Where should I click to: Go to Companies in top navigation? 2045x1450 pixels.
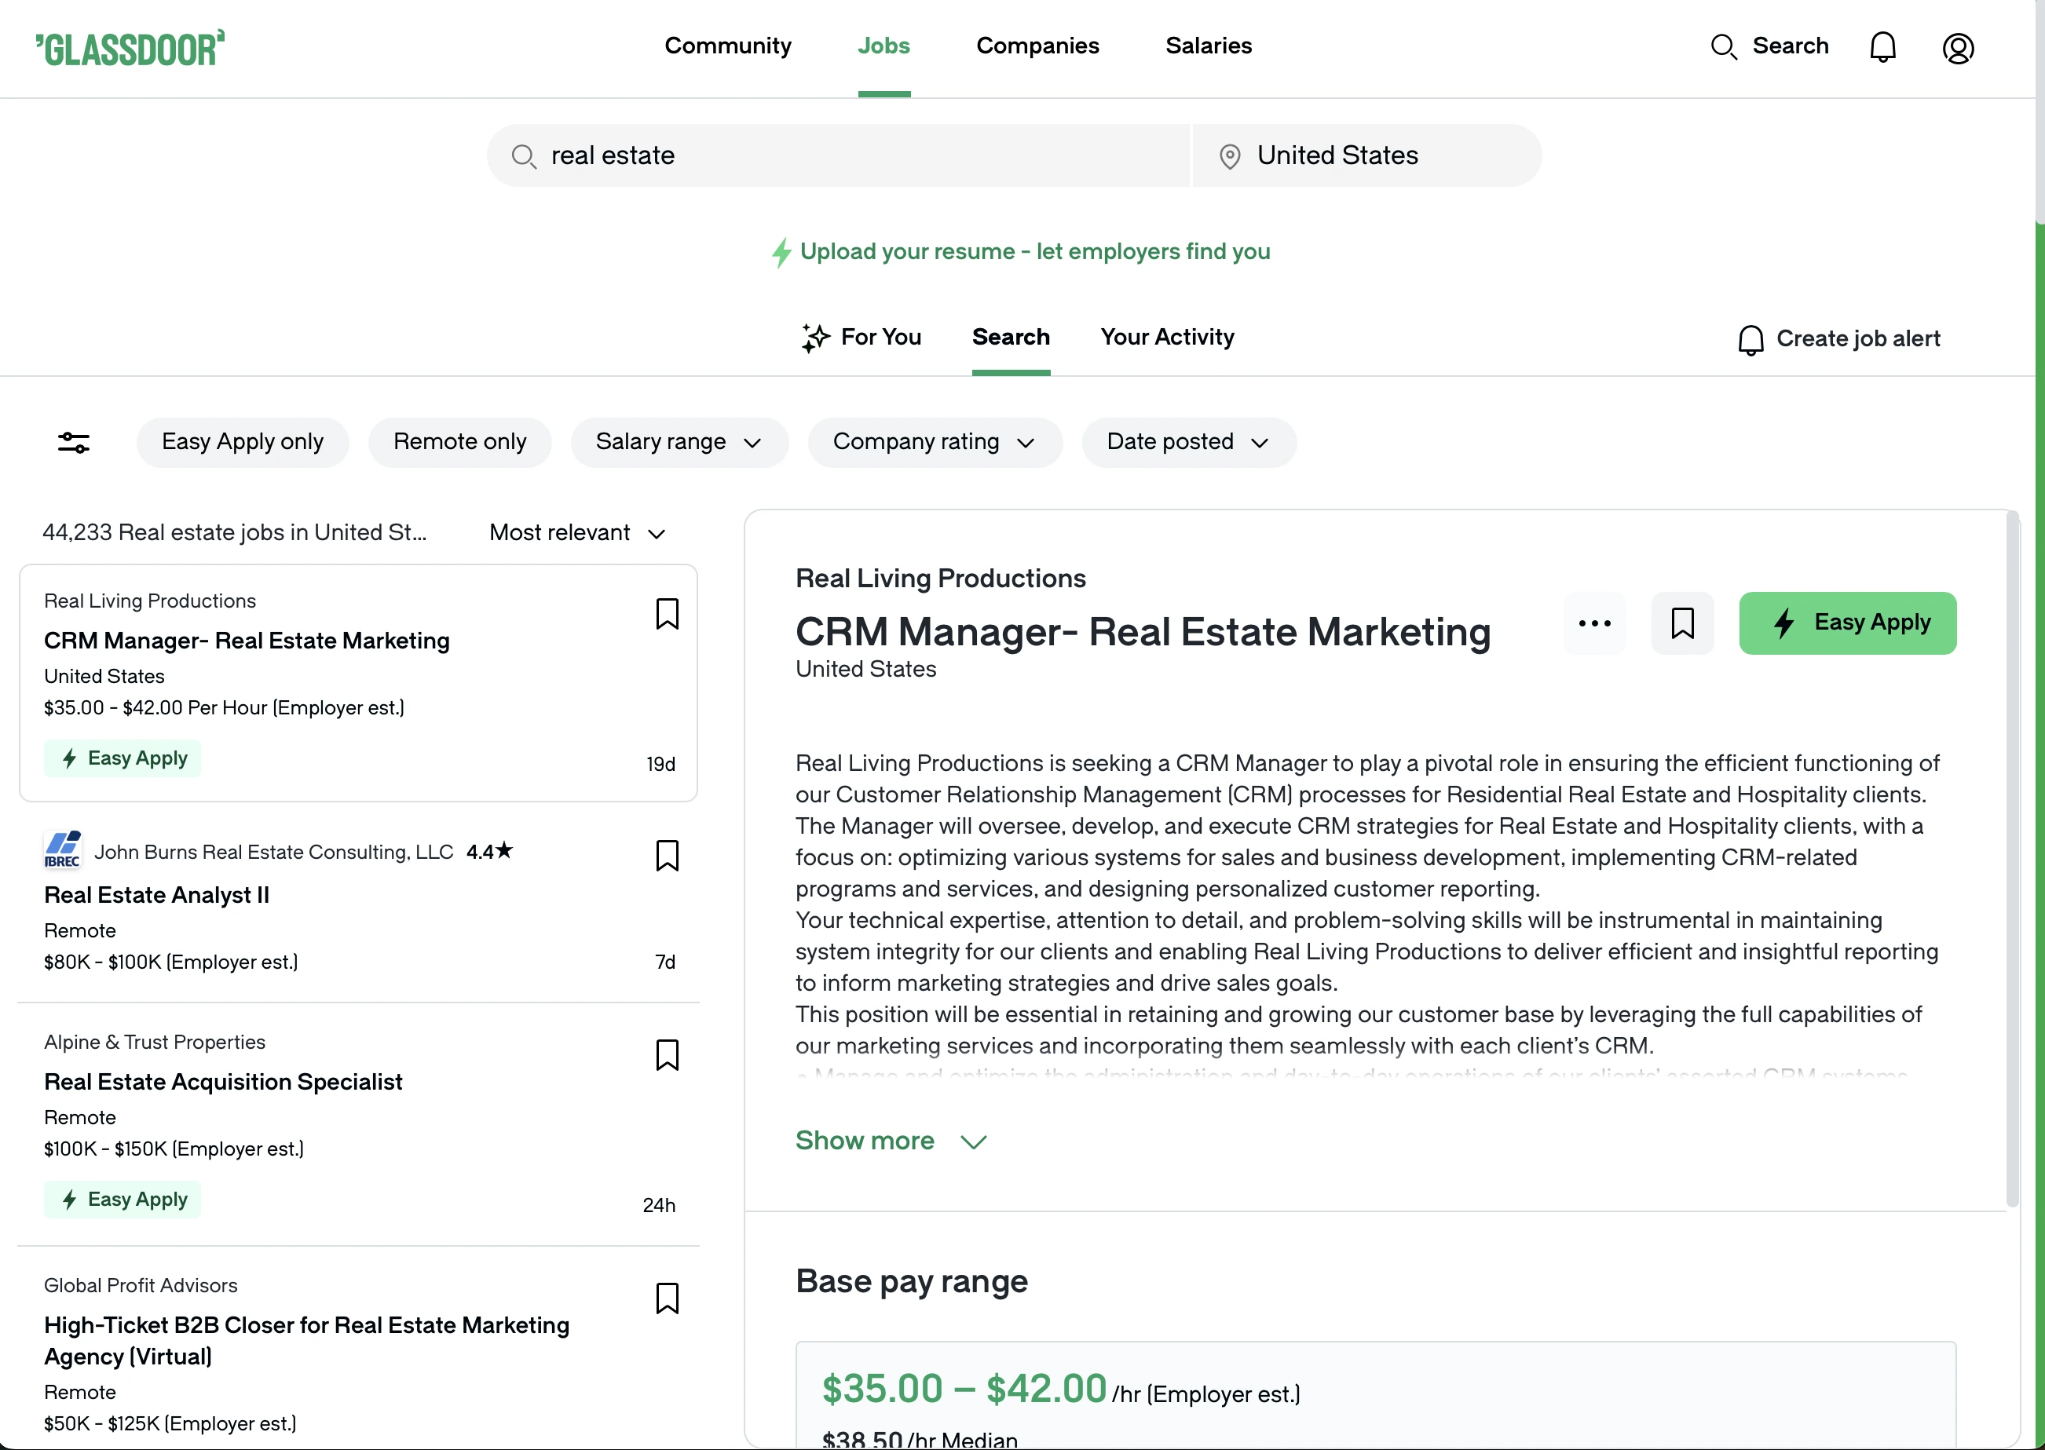(1037, 46)
